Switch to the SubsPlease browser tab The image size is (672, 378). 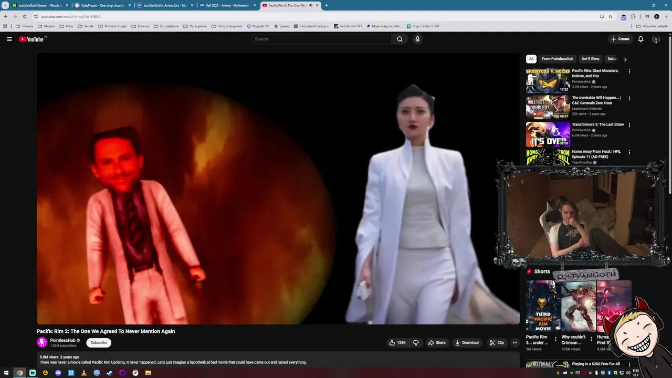tap(103, 5)
